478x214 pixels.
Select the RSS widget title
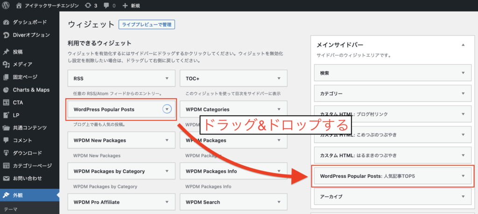(78, 79)
